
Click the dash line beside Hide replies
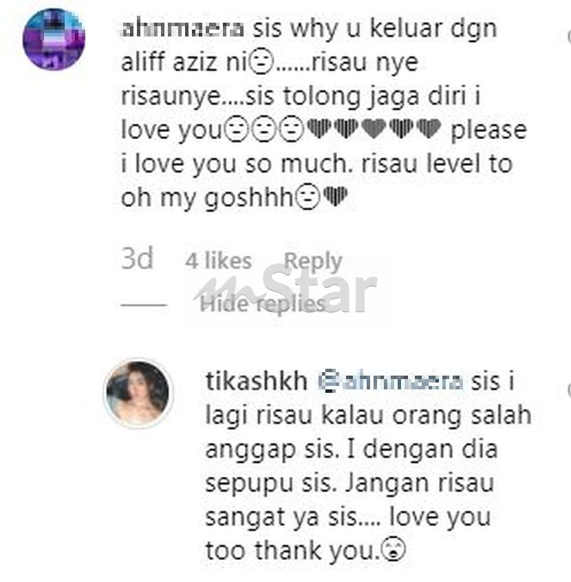[144, 305]
